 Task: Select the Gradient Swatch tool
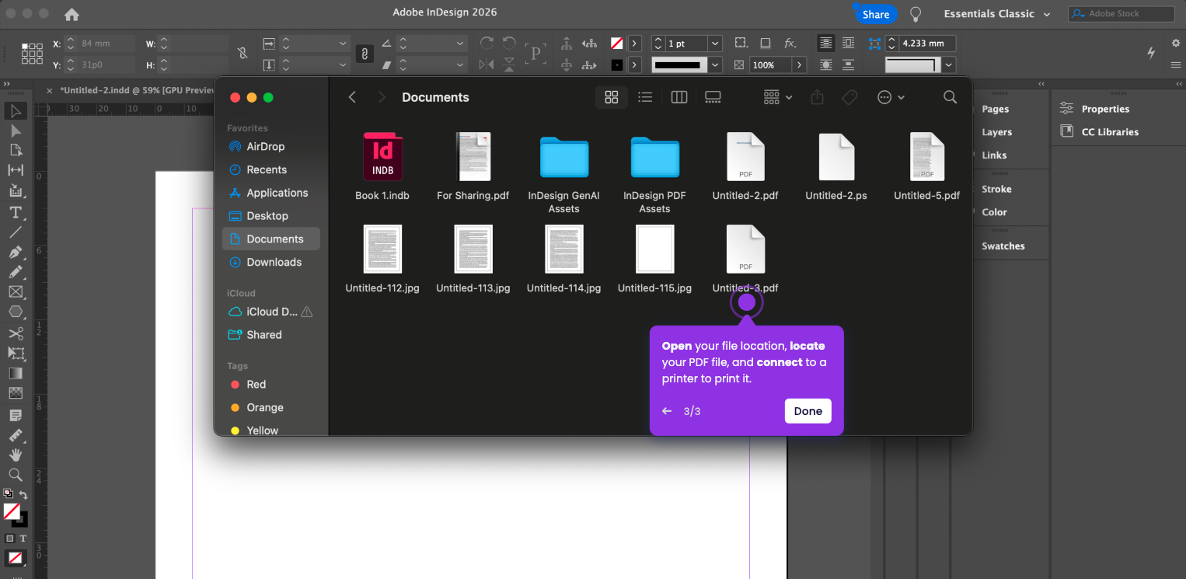tap(16, 374)
